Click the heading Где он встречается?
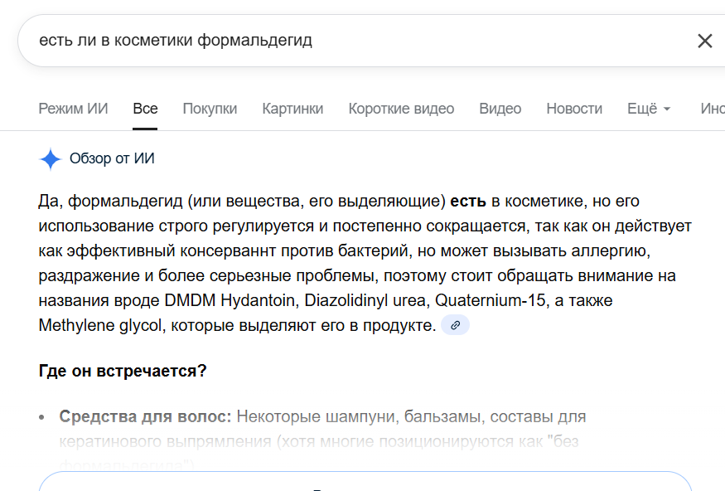 (x=123, y=371)
